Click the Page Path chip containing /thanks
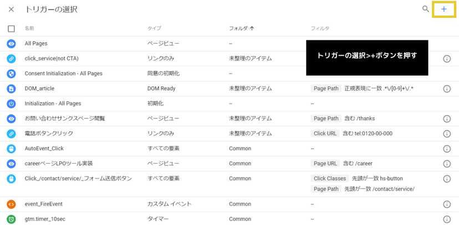This screenshot has height=225, width=459. (326, 118)
